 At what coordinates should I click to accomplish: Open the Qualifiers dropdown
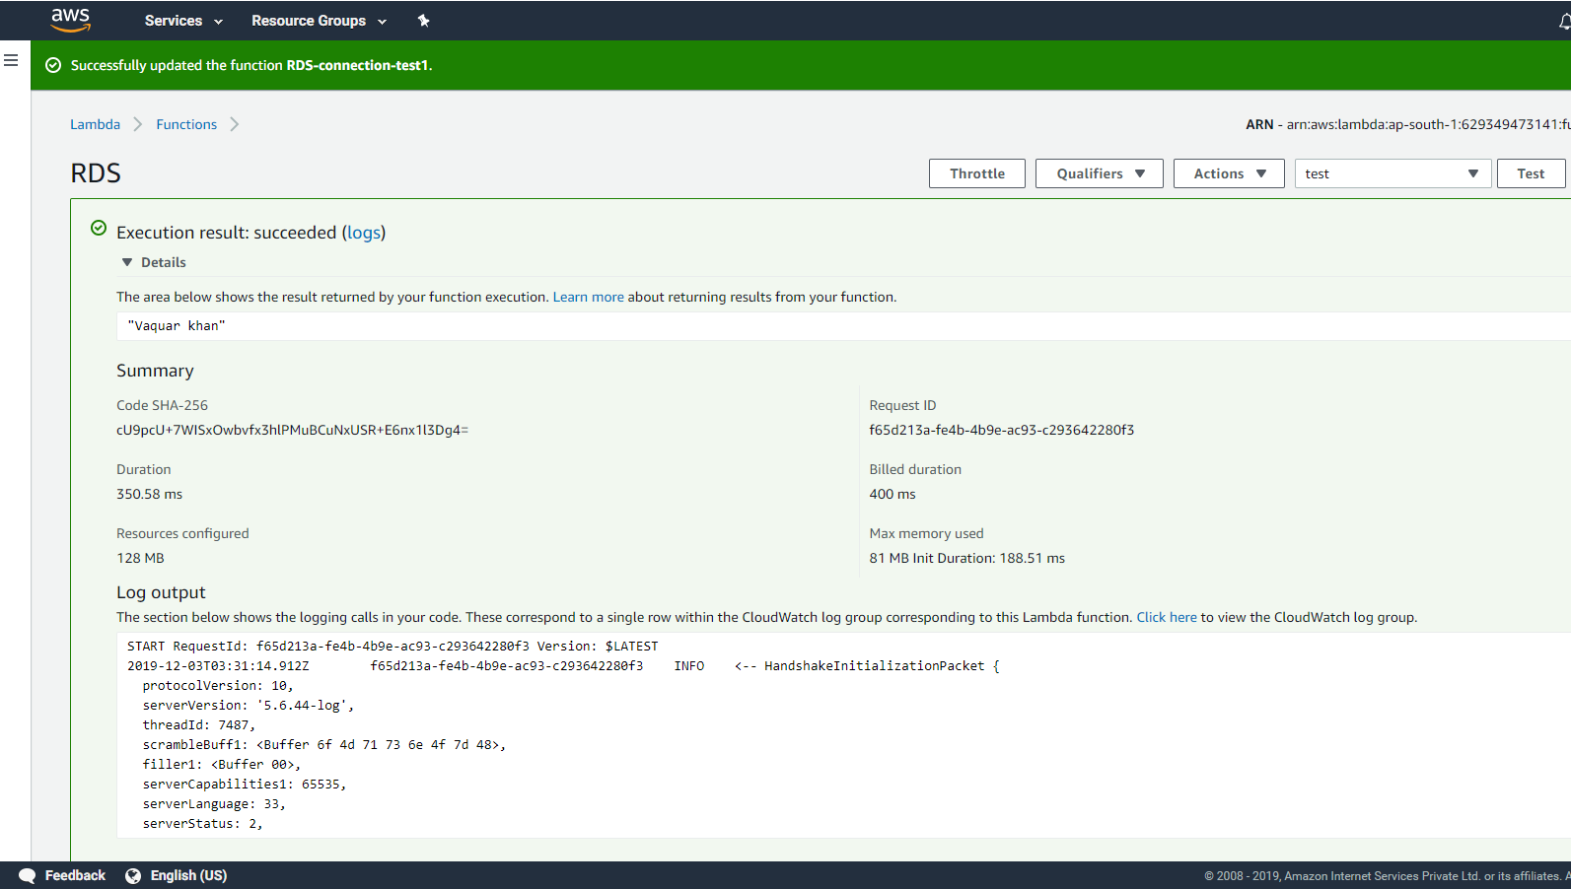[1100, 173]
